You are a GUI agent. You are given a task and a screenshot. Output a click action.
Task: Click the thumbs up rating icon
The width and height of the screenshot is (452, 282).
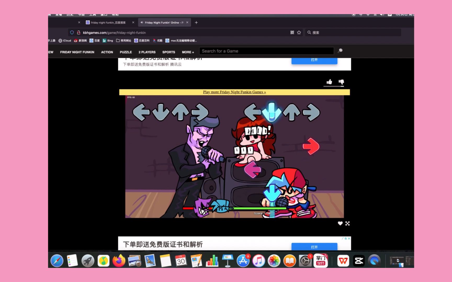[x=329, y=82]
